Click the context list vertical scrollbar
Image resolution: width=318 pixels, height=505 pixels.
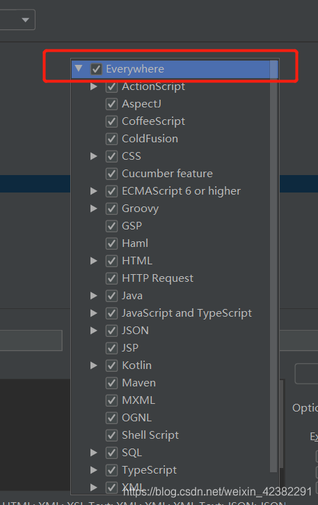coord(273,266)
